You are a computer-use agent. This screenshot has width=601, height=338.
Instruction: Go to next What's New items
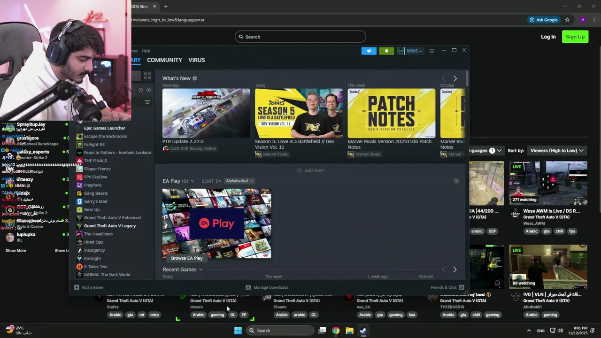pos(455,78)
